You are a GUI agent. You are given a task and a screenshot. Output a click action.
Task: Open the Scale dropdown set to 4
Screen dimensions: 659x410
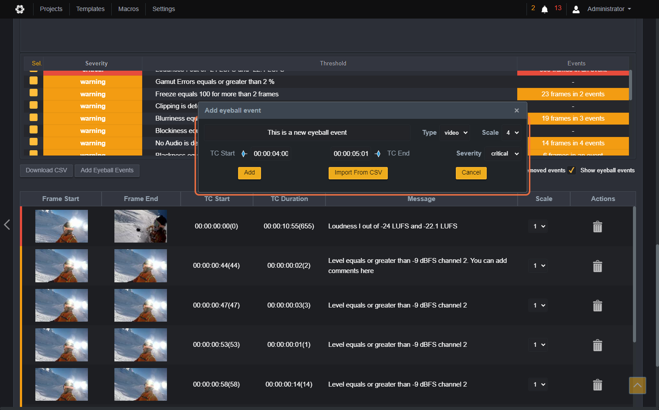tap(512, 133)
